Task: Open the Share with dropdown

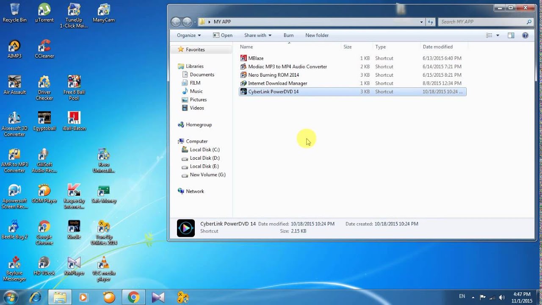Action: 257,35
